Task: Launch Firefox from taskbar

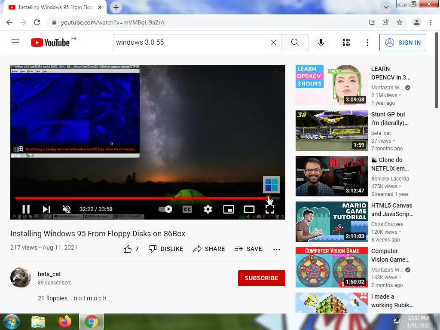Action: (x=65, y=321)
